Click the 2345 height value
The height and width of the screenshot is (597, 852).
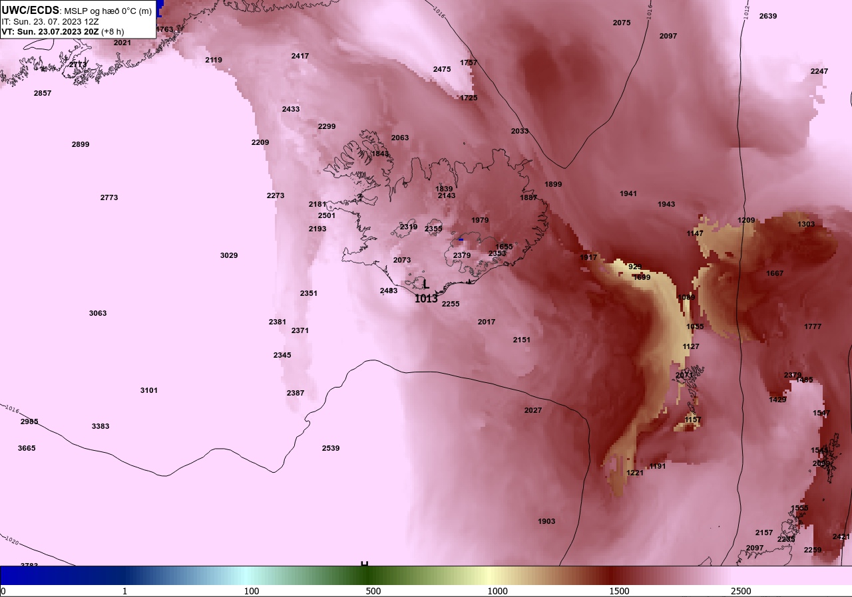tap(282, 355)
